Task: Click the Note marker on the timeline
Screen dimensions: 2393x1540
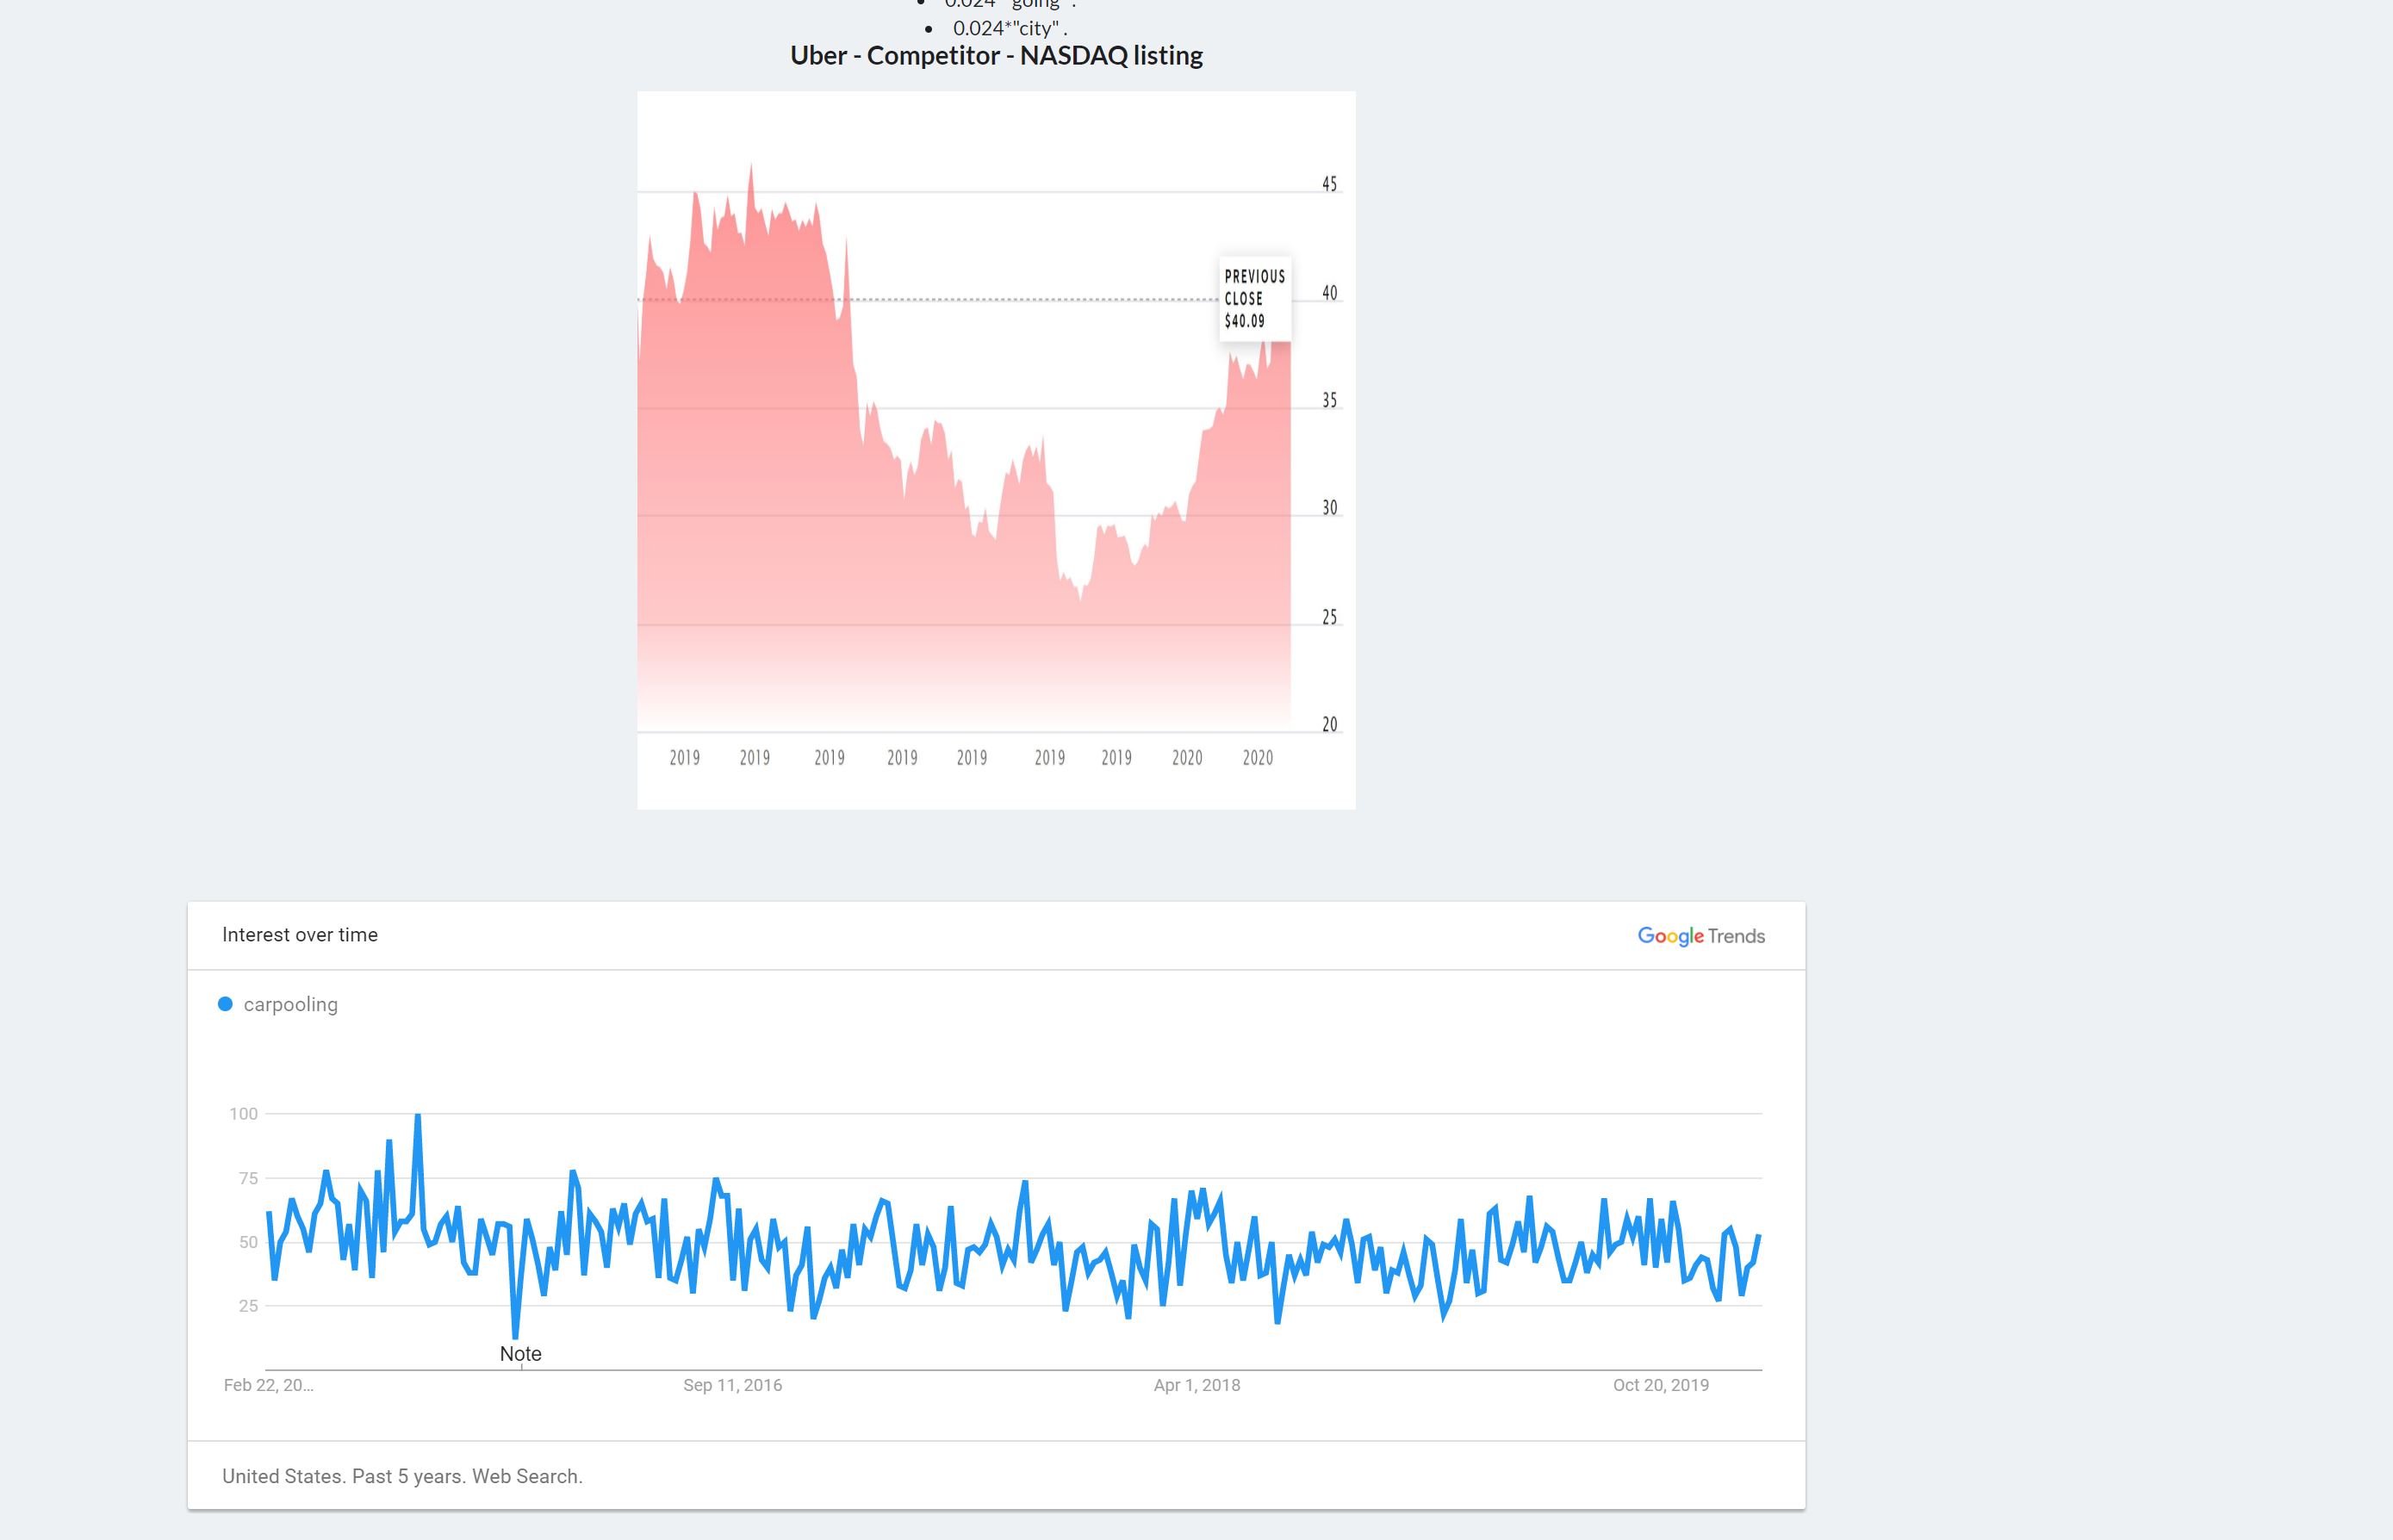Action: tap(520, 1354)
